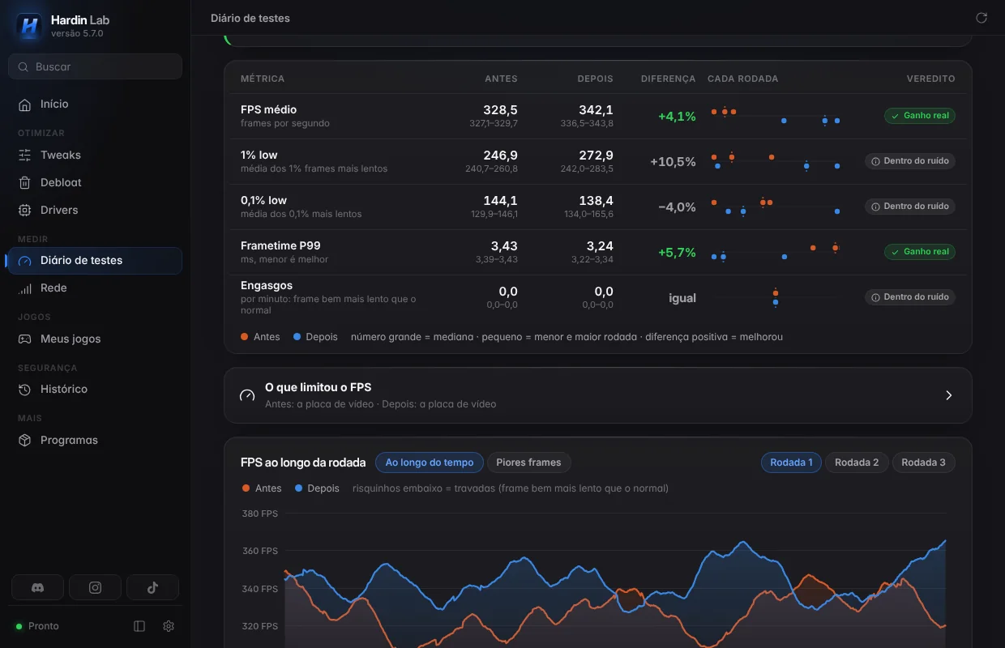The height and width of the screenshot is (648, 1005).
Task: Go to Meus jogos
Action: 96,339
